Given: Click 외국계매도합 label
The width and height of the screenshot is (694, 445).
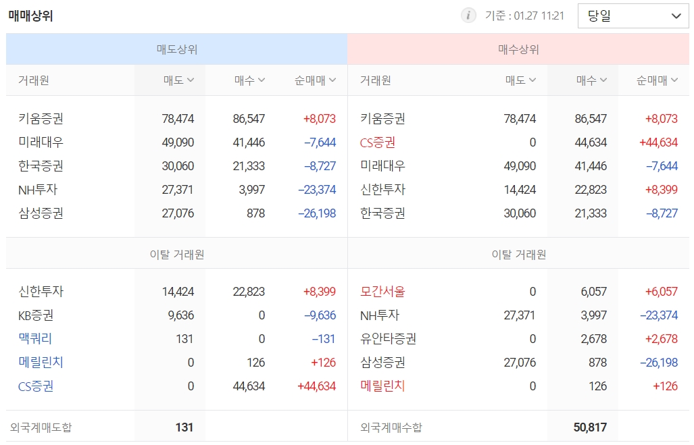Looking at the screenshot, I should (x=41, y=427).
